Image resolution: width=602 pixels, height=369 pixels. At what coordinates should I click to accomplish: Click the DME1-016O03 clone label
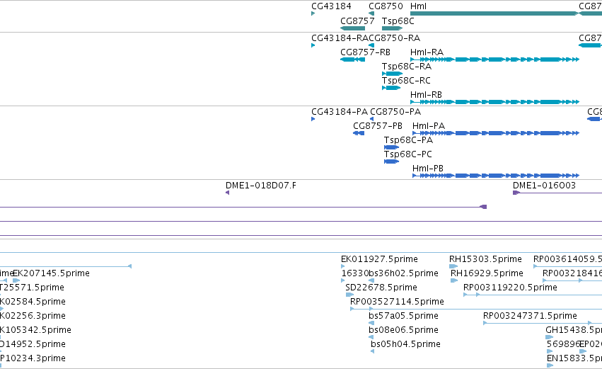pyautogui.click(x=544, y=186)
